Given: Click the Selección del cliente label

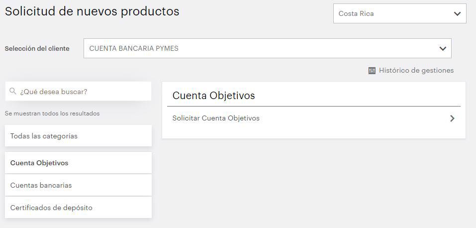Looking at the screenshot, I should coord(37,49).
